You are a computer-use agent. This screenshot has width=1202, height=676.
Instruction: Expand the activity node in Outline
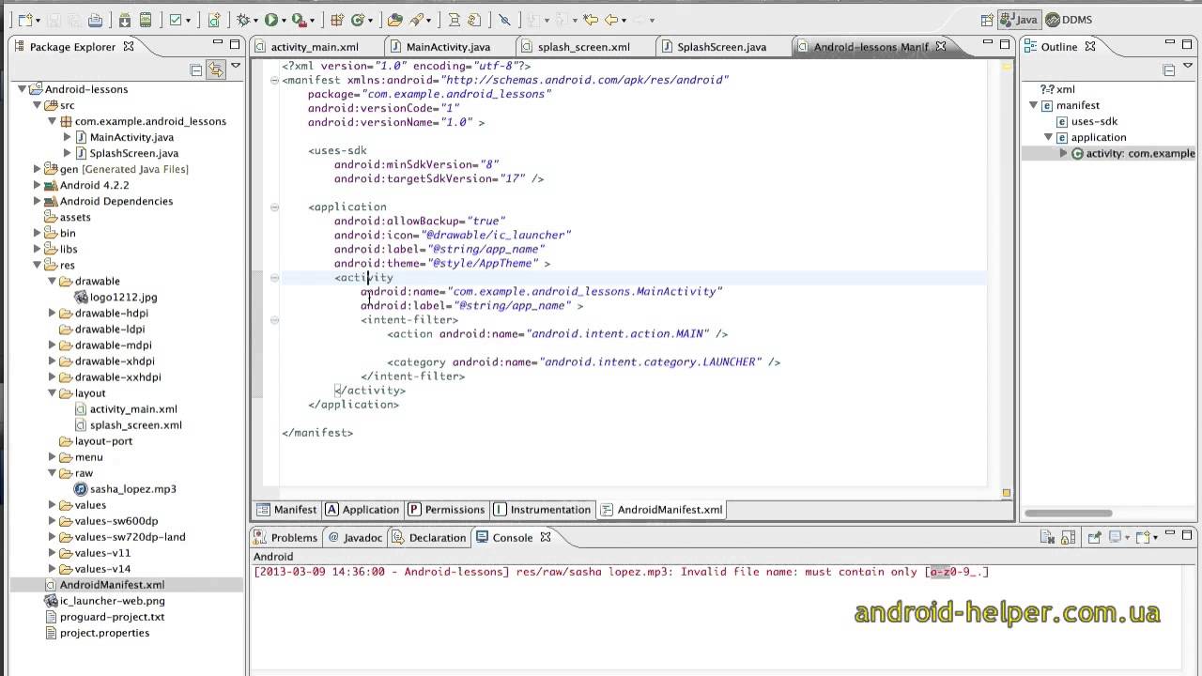pos(1063,153)
